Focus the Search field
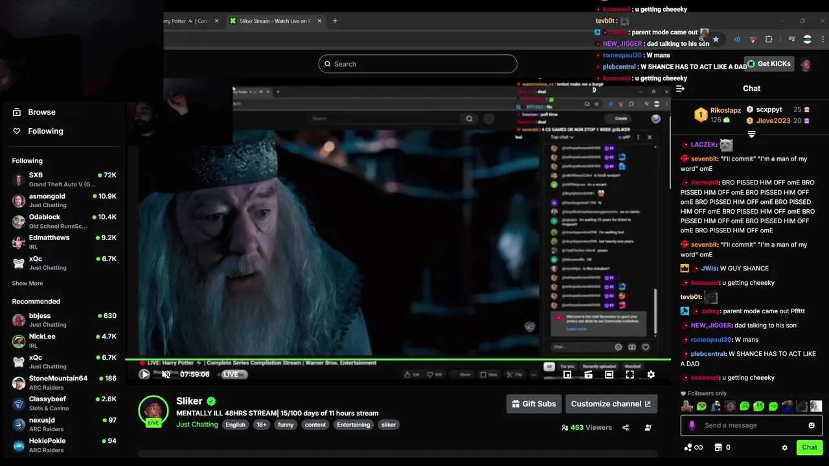Viewport: 829px width, 466px height. [x=418, y=64]
